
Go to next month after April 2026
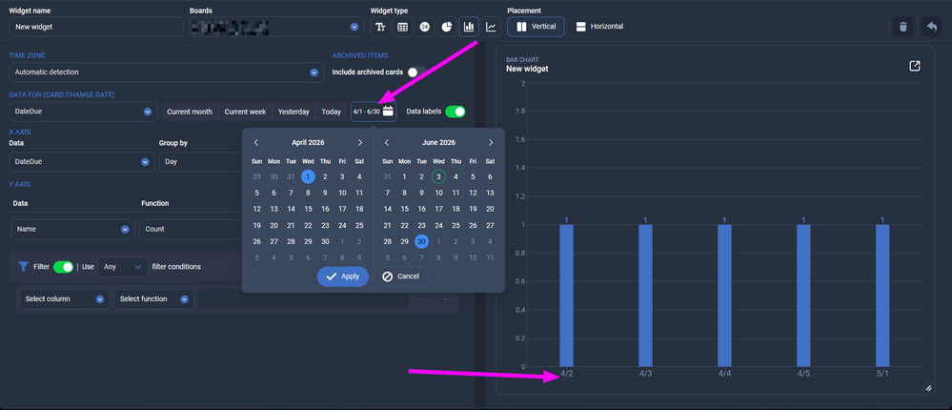coord(360,143)
